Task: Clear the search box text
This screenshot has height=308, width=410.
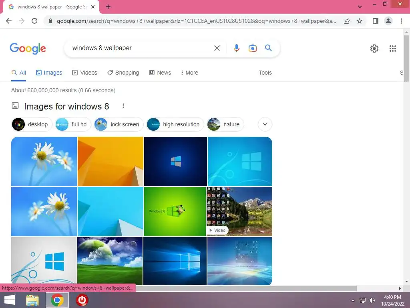Action: [217, 48]
